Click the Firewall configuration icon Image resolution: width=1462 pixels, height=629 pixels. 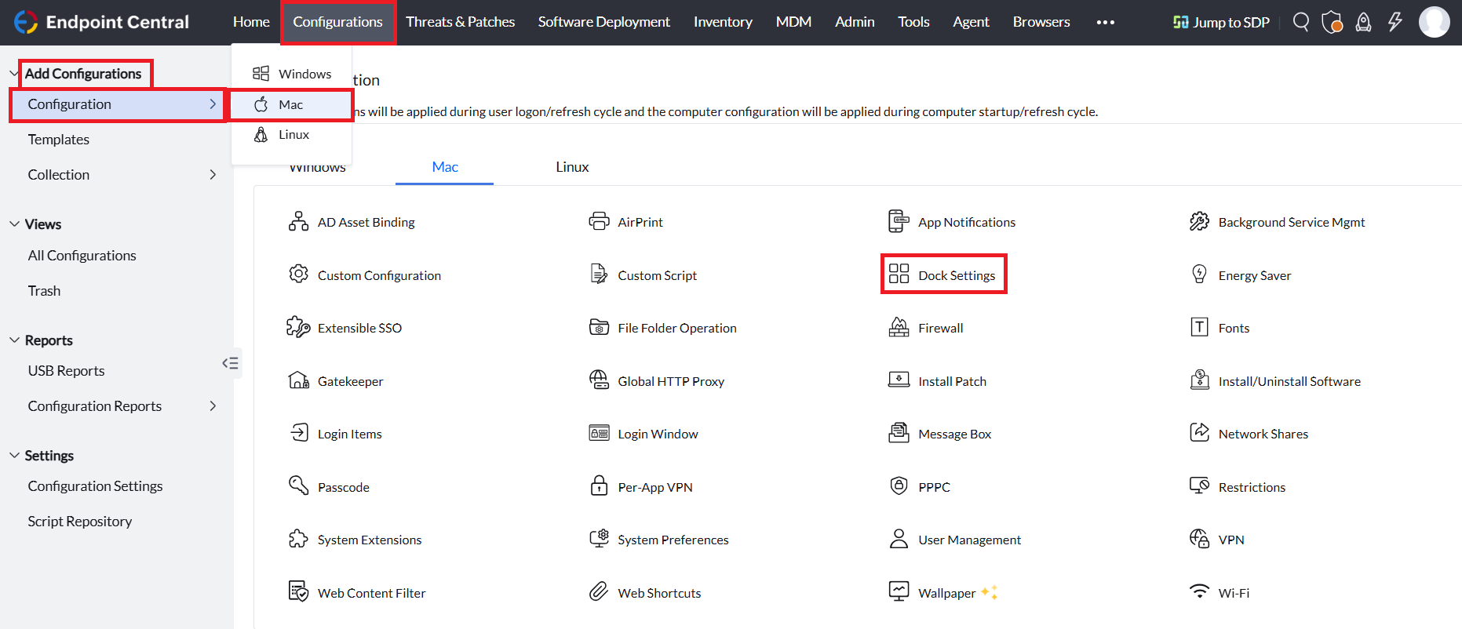pyautogui.click(x=899, y=328)
